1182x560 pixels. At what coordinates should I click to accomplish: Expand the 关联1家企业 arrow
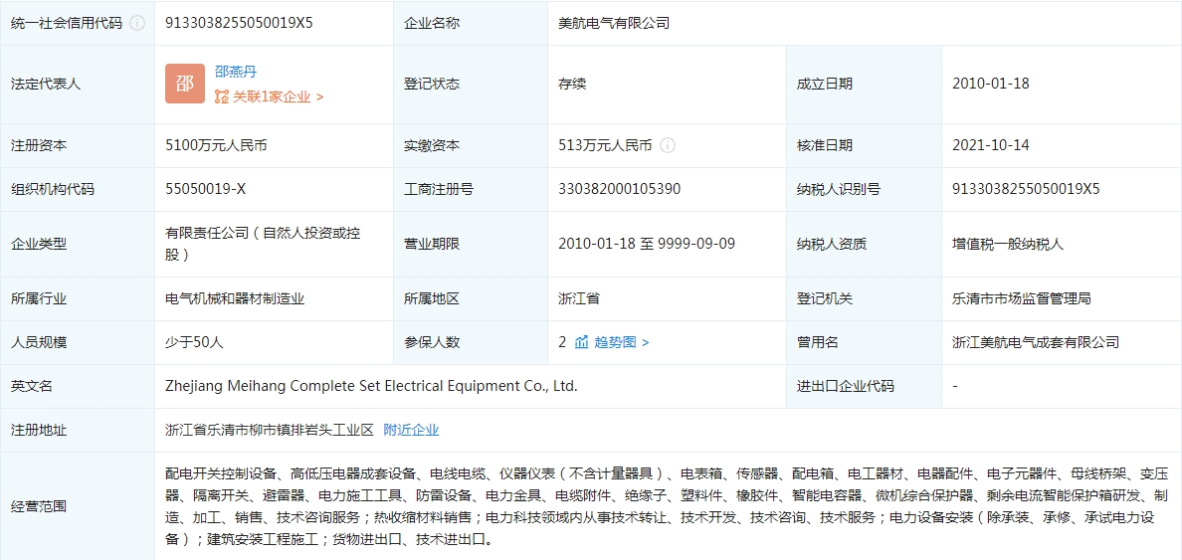(x=319, y=97)
